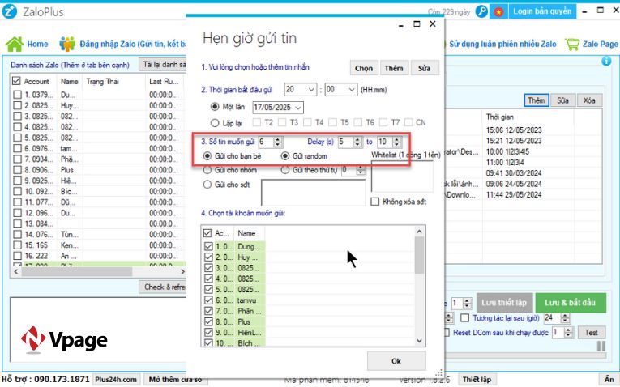The image size is (620, 387).
Task: Click the shopping cart Zalo Page icon
Action: pyautogui.click(x=572, y=44)
